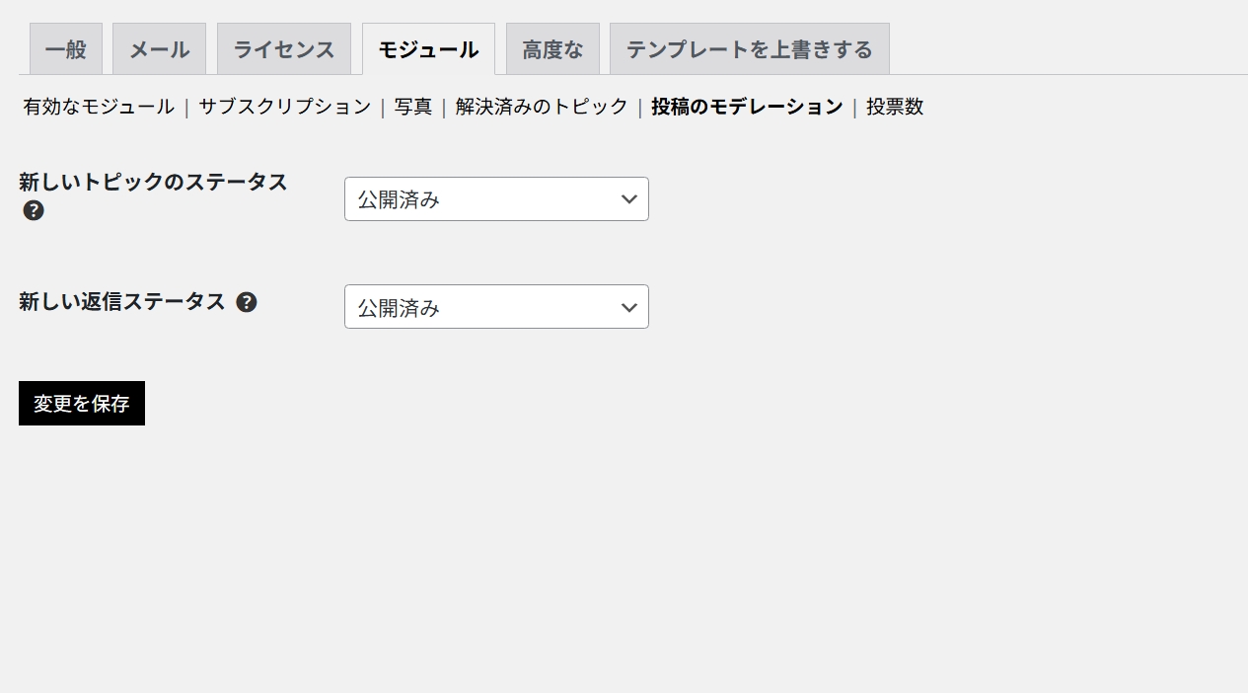
Task: Navigate to the 投票数 sub-section
Action: (x=895, y=107)
